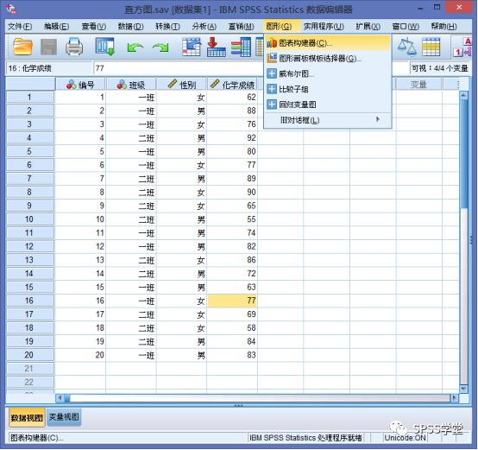Click the Go to variable icon
The image size is (478, 450).
tap(217, 47)
